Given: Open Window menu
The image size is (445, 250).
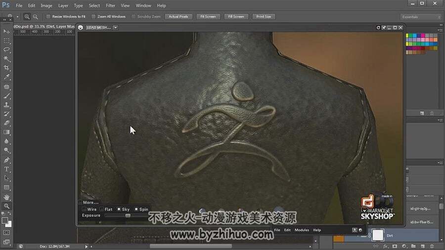Looking at the screenshot, I should pyautogui.click(x=143, y=5).
